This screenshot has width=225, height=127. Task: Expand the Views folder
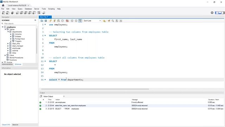[x=5, y=55]
